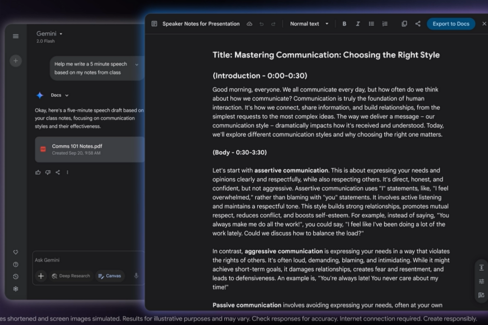Expand the Docs chevron in response
Image resolution: width=488 pixels, height=325 pixels.
tap(67, 95)
